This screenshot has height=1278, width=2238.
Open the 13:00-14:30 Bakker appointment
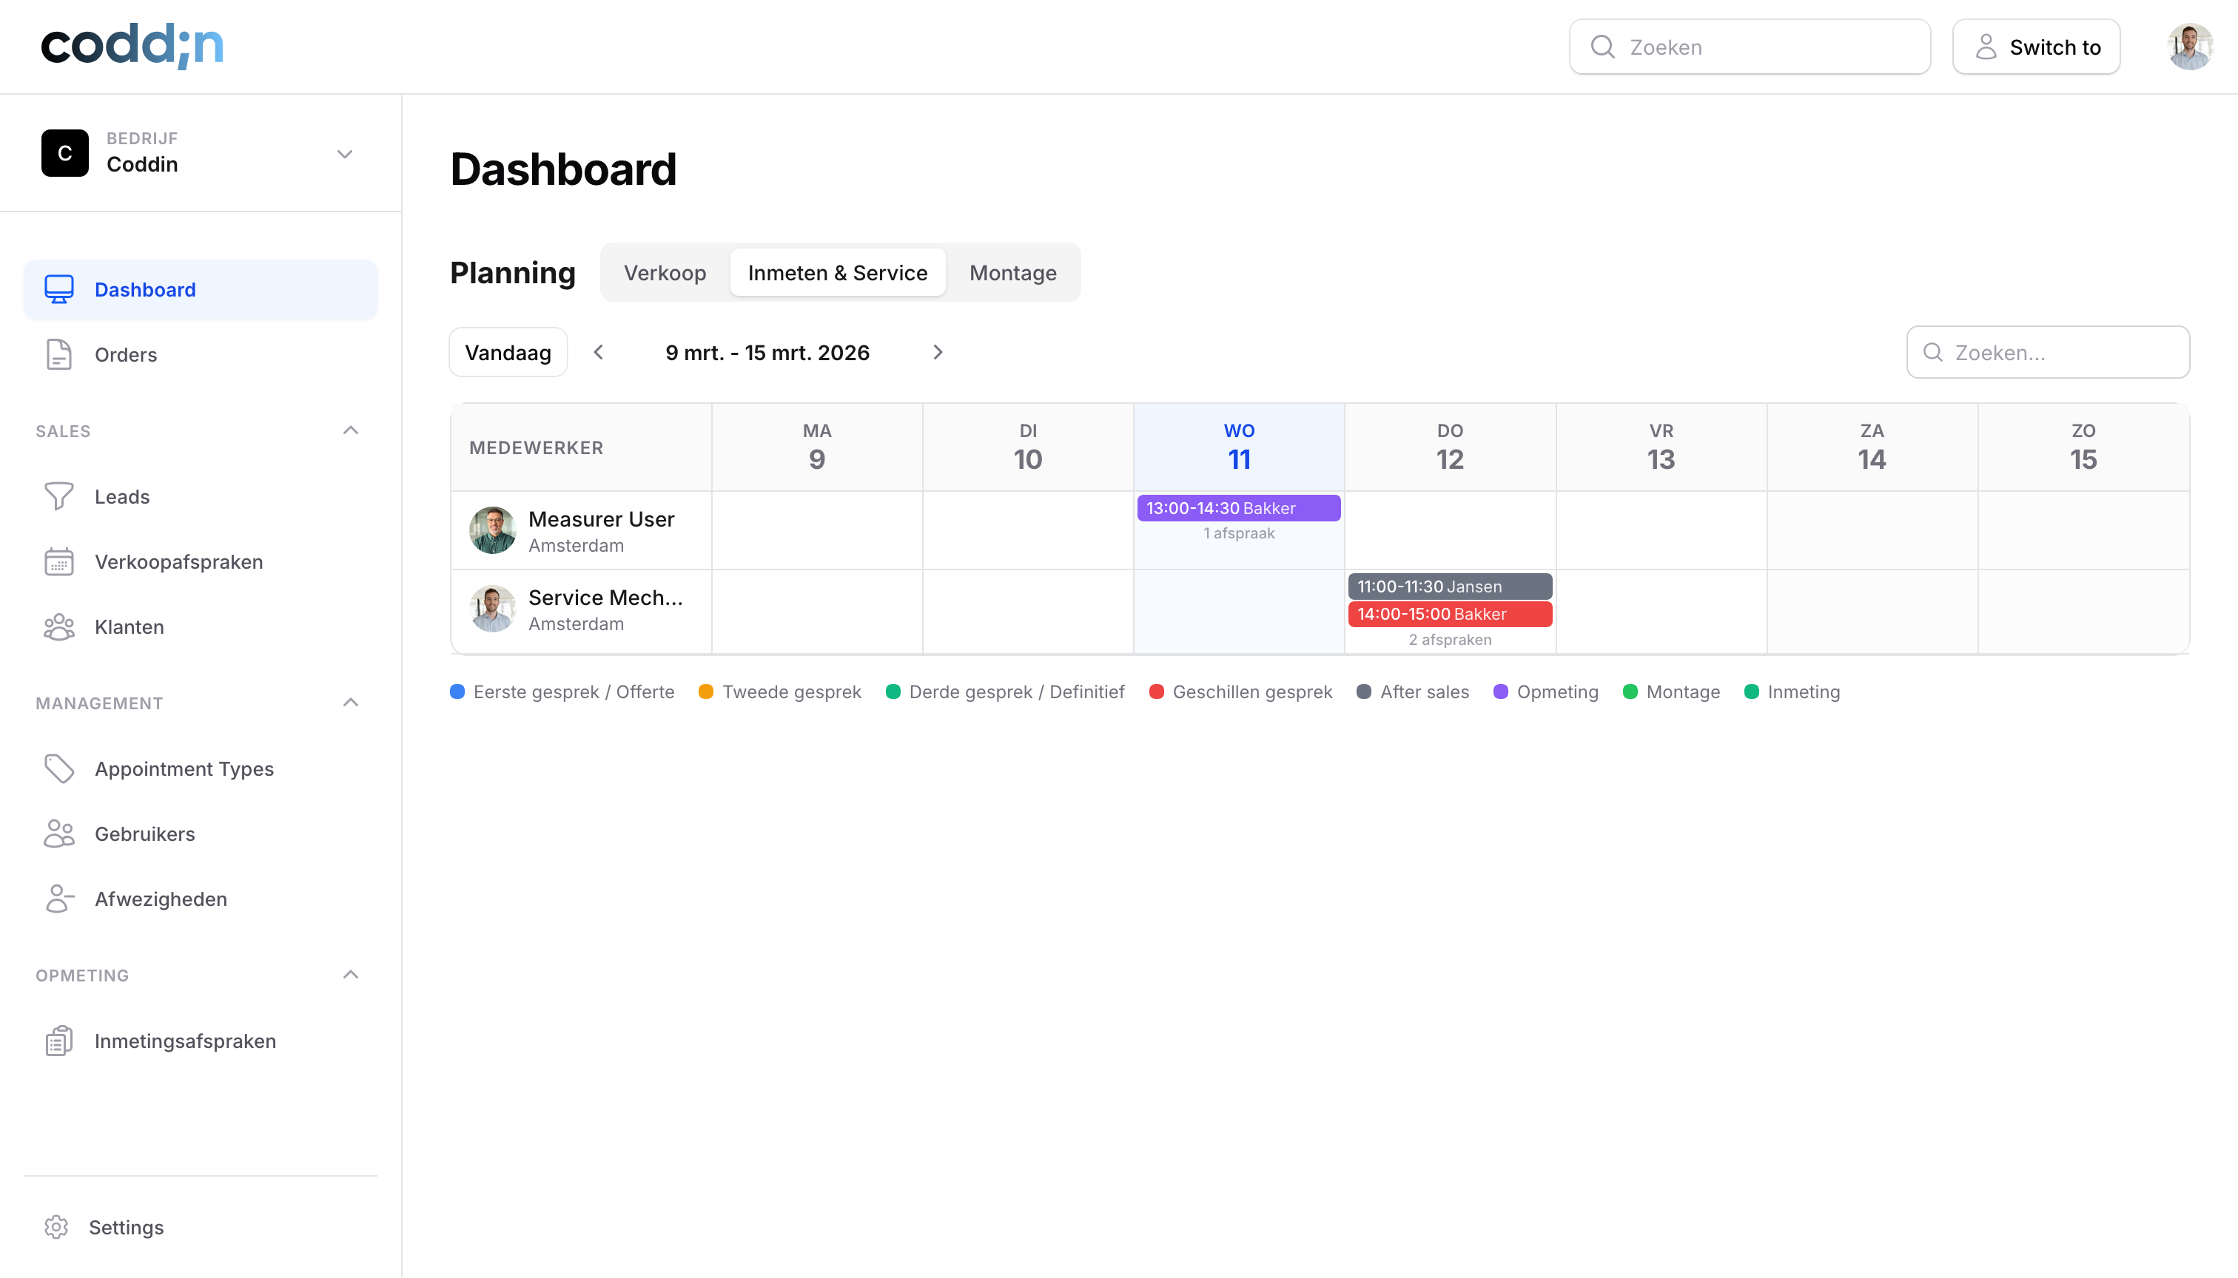(x=1238, y=507)
